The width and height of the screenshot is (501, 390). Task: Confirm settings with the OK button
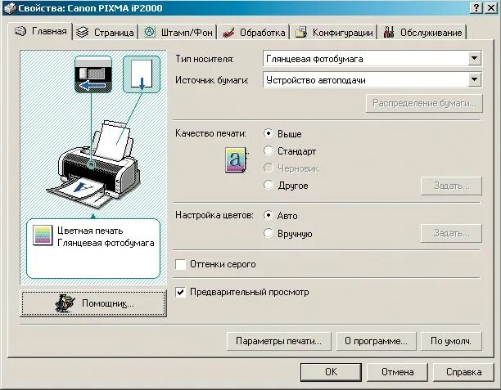click(x=331, y=372)
